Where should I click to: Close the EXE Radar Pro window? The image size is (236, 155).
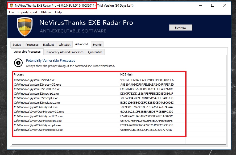(225, 5)
